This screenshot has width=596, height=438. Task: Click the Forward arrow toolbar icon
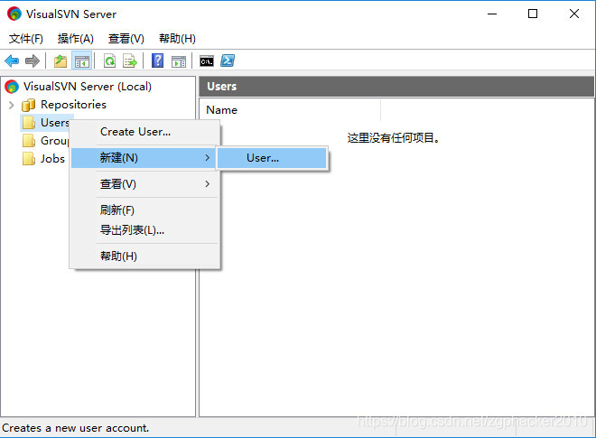pos(33,61)
